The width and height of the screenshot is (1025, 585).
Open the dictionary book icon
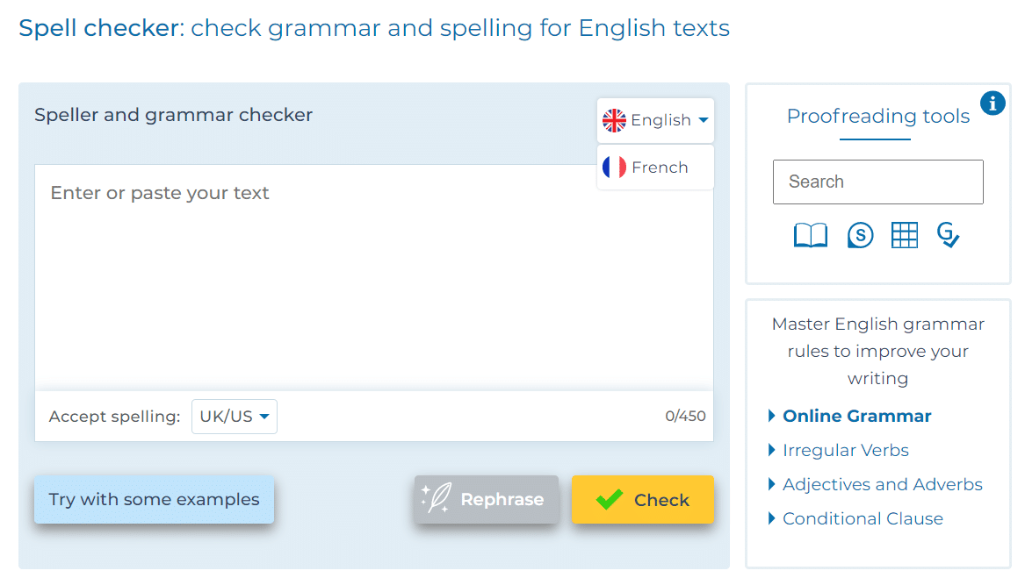[x=810, y=234]
